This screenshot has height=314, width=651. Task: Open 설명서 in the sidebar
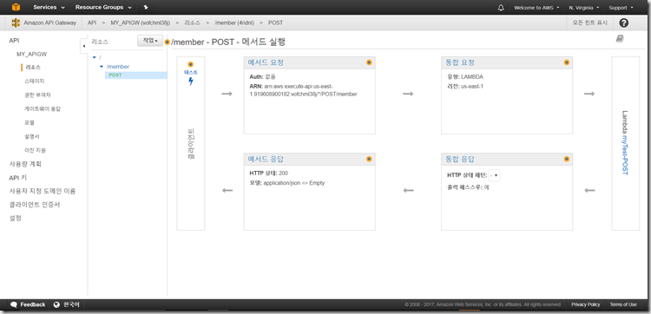(x=32, y=136)
